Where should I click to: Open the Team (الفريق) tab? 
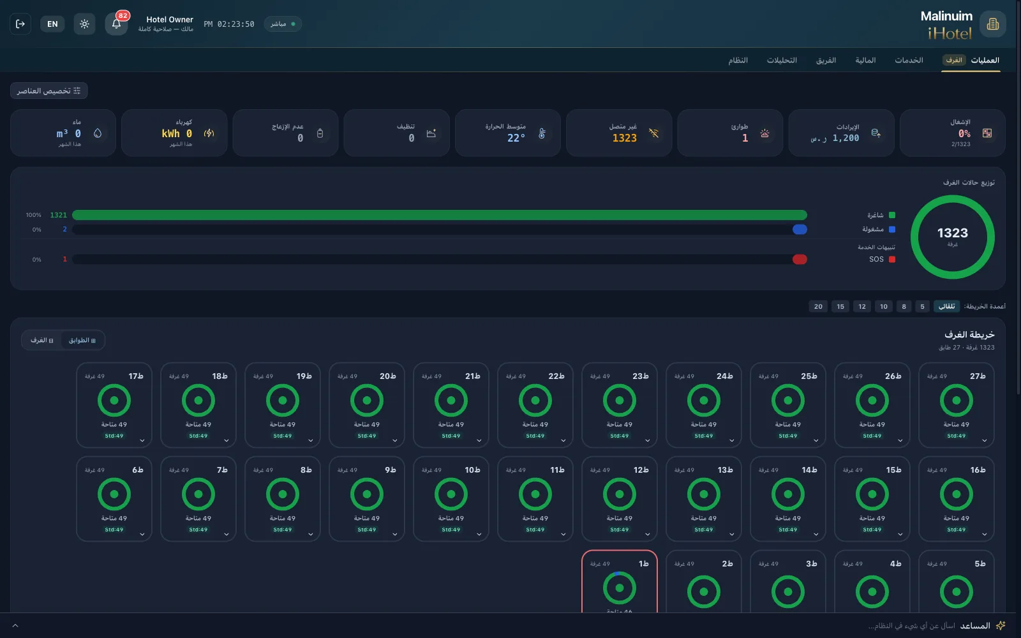tap(826, 60)
